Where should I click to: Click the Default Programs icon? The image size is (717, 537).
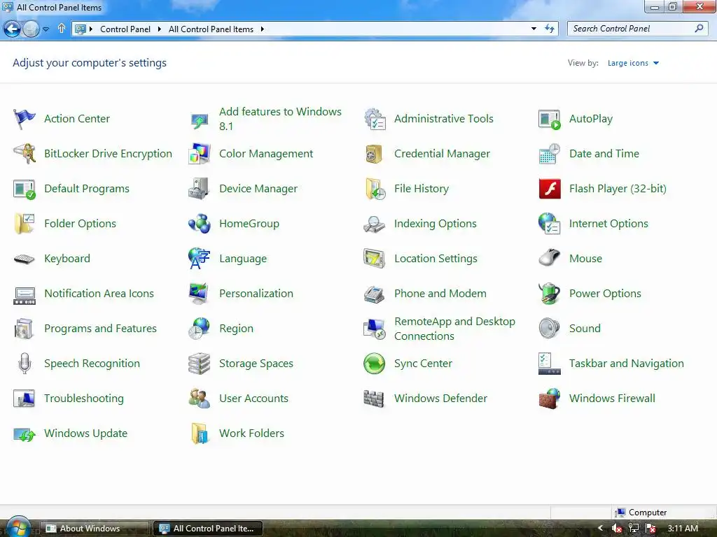tap(25, 189)
